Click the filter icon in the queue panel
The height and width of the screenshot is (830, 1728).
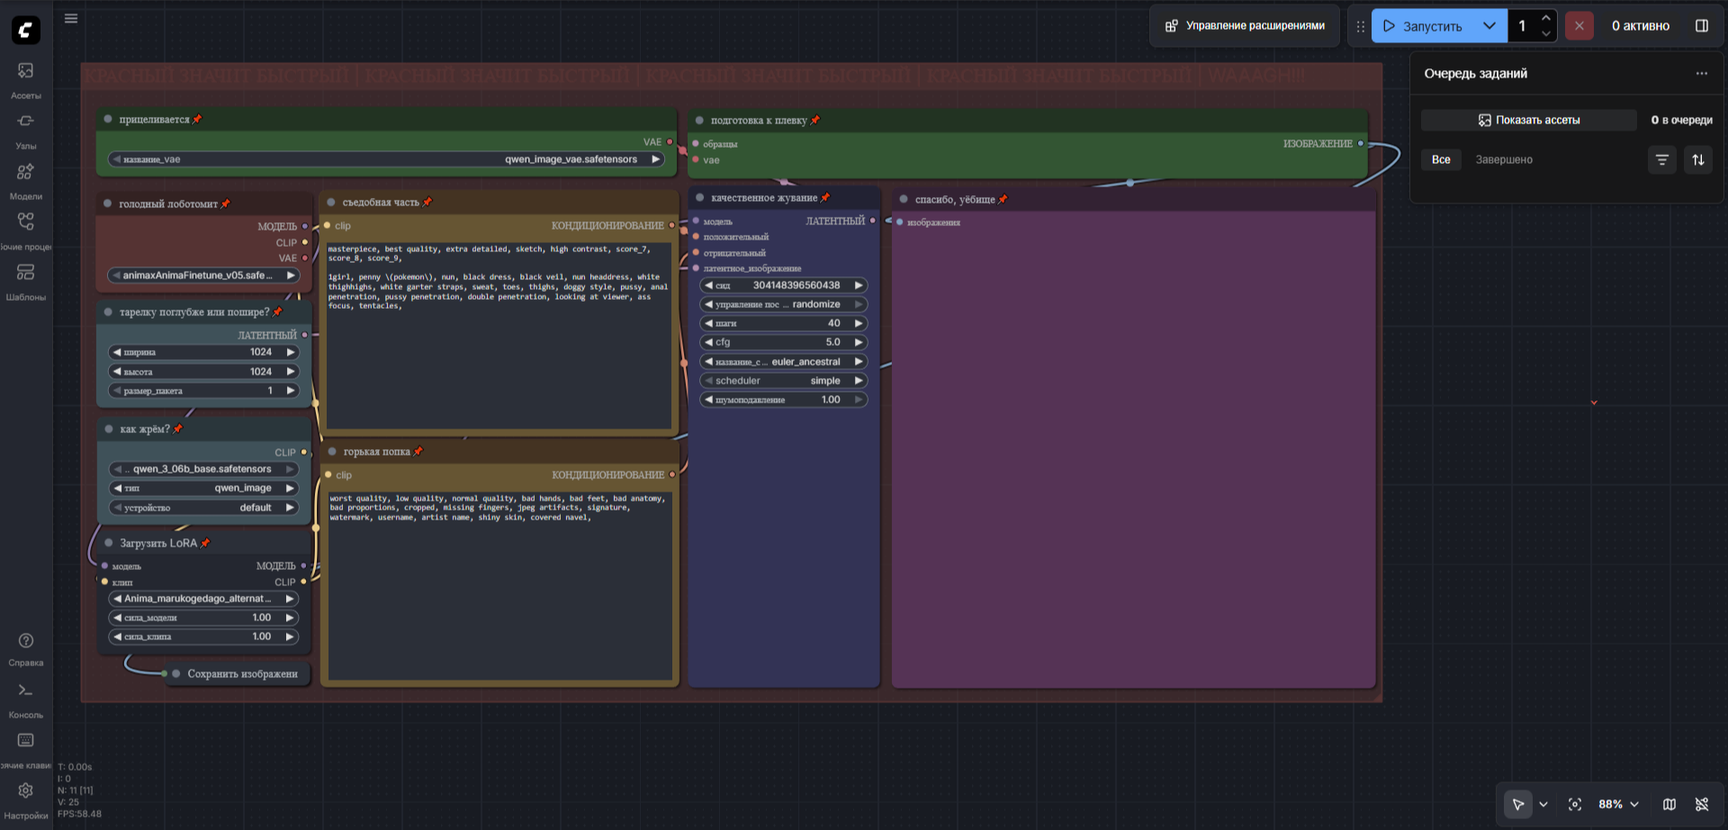tap(1662, 160)
